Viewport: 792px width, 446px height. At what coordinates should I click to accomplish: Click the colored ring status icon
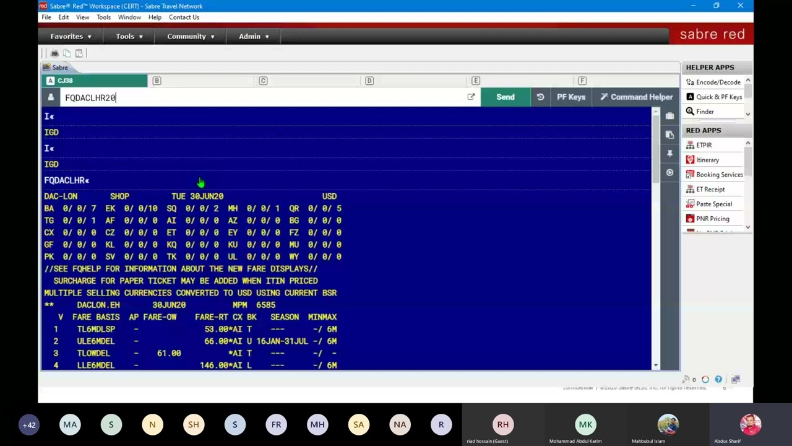tap(705, 379)
